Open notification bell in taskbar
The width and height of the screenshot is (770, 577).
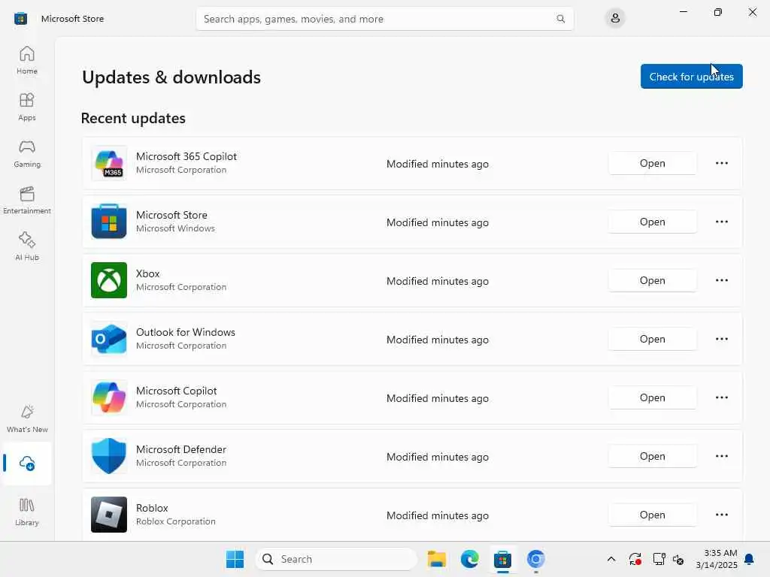pos(750,559)
